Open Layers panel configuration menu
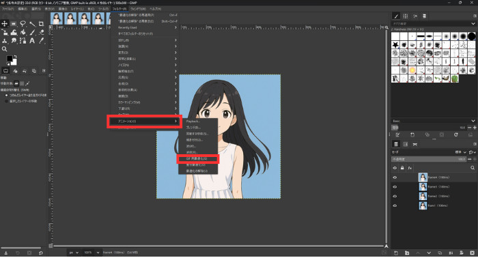This screenshot has height=273, width=478. point(475,144)
